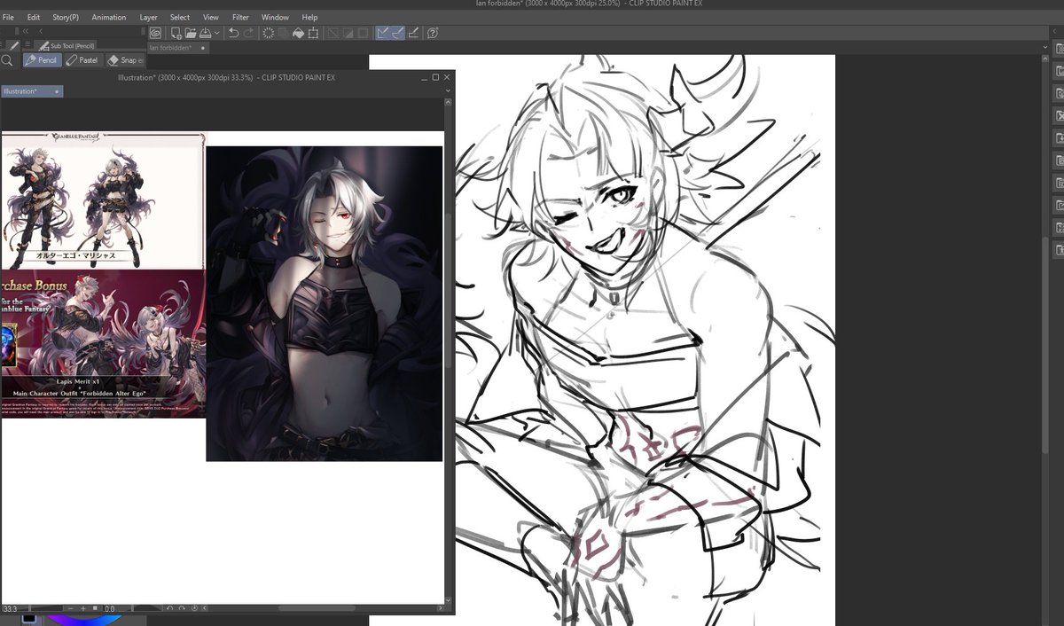Click the Sub Tool [Pencil] panel tab
This screenshot has height=626, width=1064.
66,46
